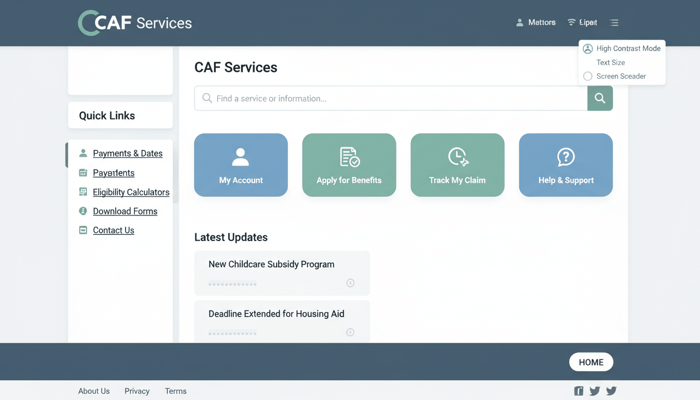Open the Eligibility Calculators link

click(131, 192)
